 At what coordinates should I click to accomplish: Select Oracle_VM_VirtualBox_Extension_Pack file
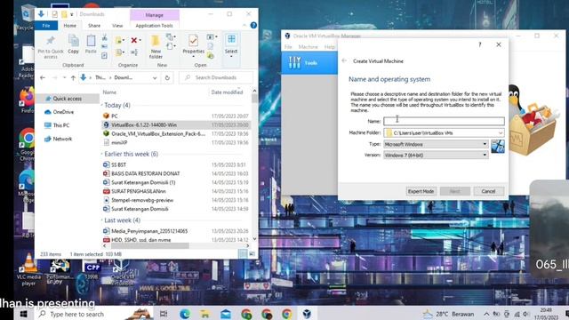tap(158, 134)
